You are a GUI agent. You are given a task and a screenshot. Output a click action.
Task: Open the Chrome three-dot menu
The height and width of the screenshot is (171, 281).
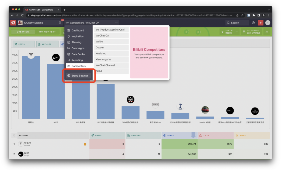tap(269, 15)
